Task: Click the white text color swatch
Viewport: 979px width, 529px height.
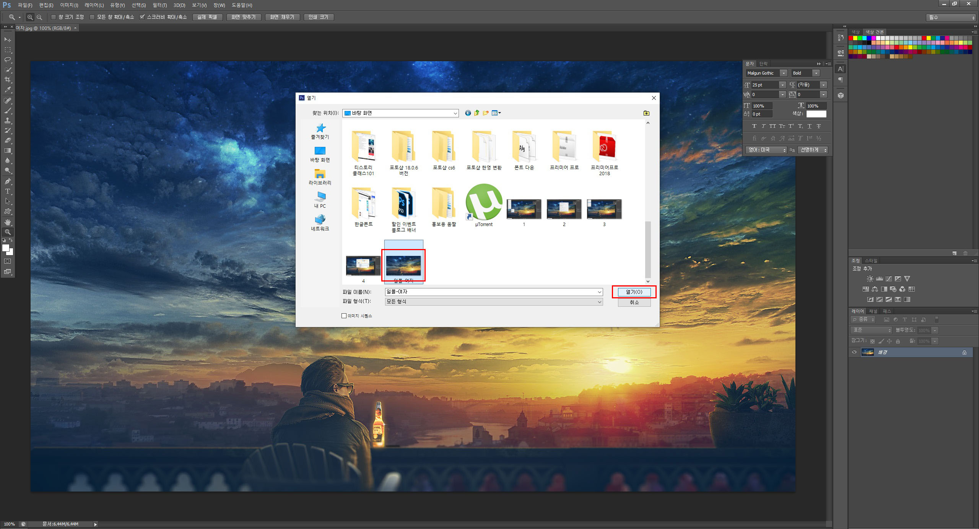Action: 816,114
